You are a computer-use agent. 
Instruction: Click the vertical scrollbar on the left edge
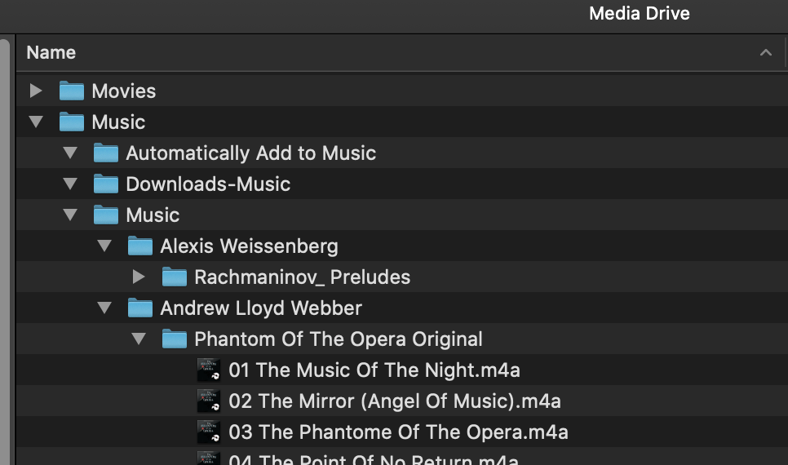(5, 251)
